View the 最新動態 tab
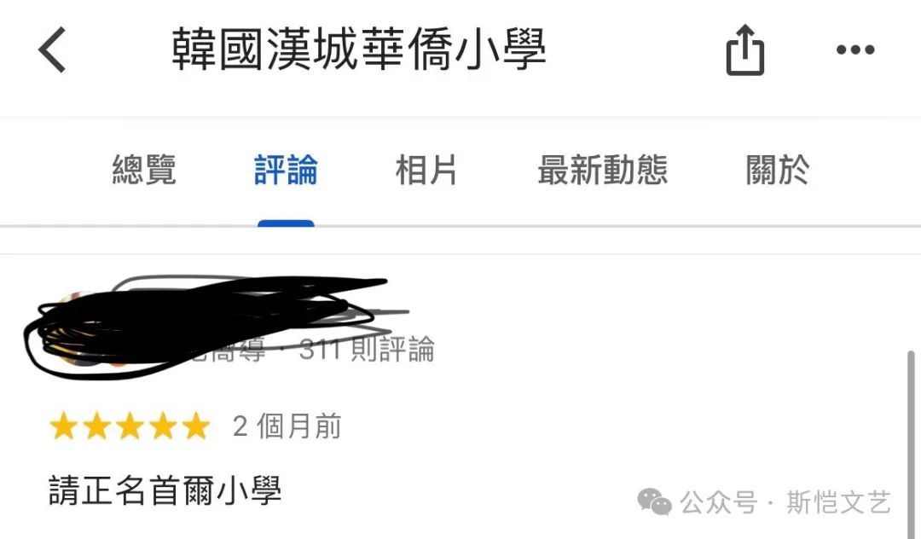This screenshot has width=921, height=539. coord(603,170)
